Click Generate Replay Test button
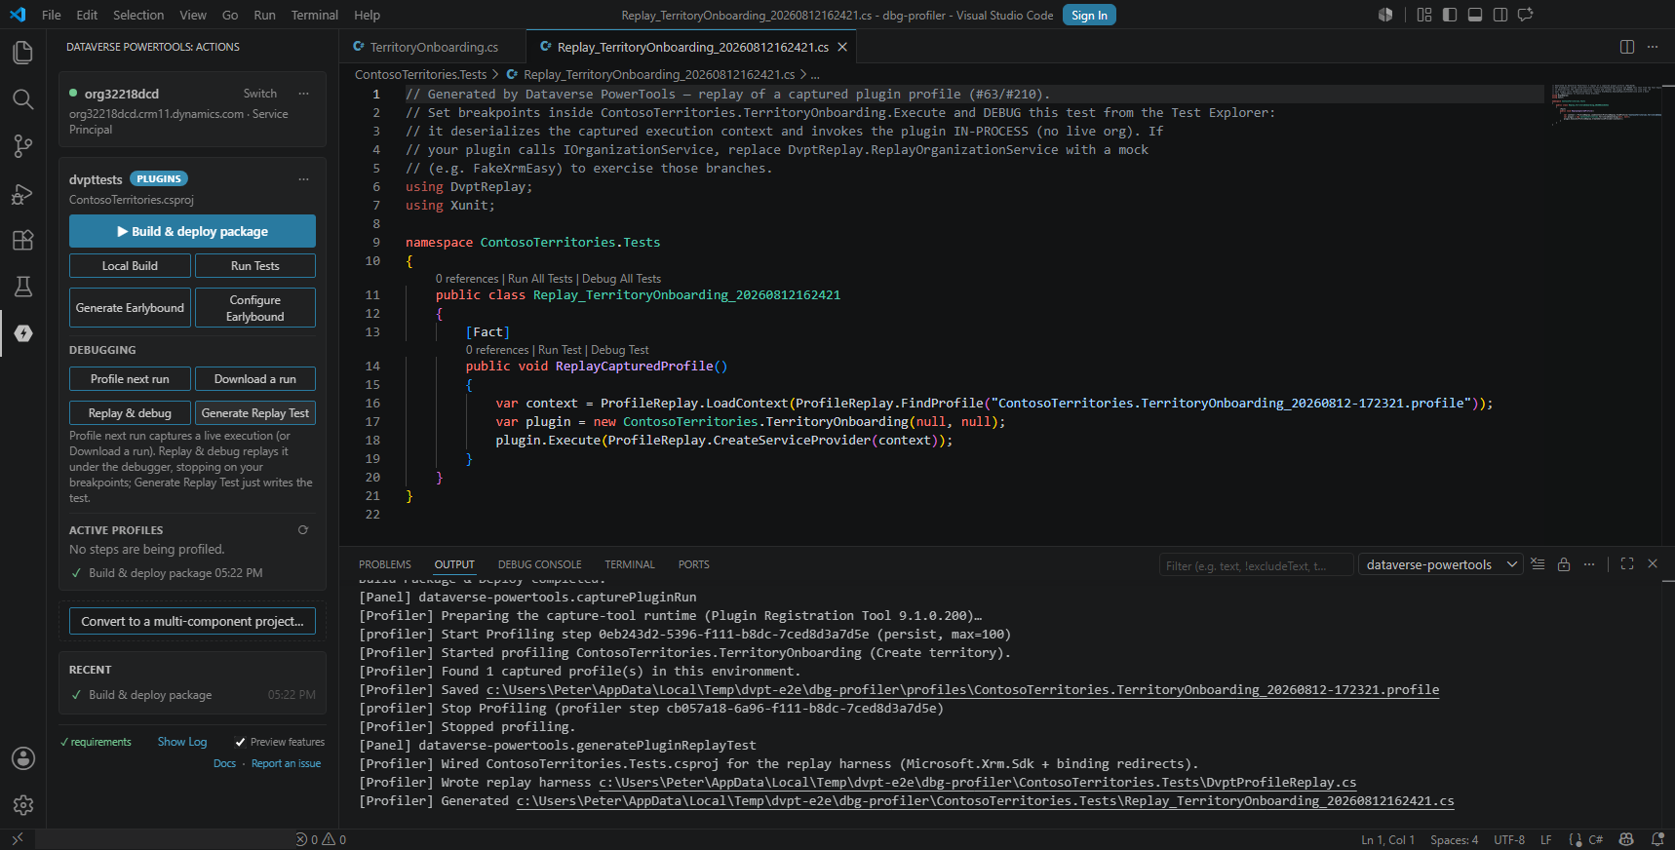 [x=255, y=412]
